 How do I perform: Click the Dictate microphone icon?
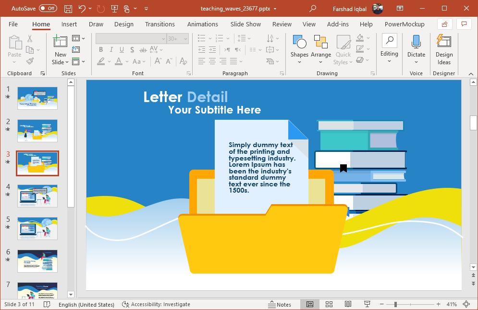tap(416, 43)
